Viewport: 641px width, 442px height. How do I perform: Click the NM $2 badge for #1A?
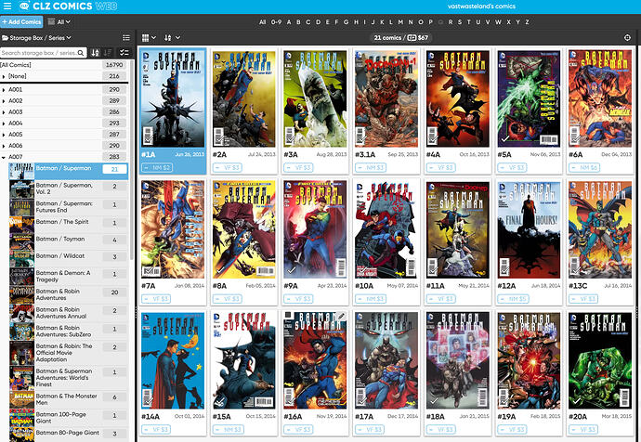point(157,167)
